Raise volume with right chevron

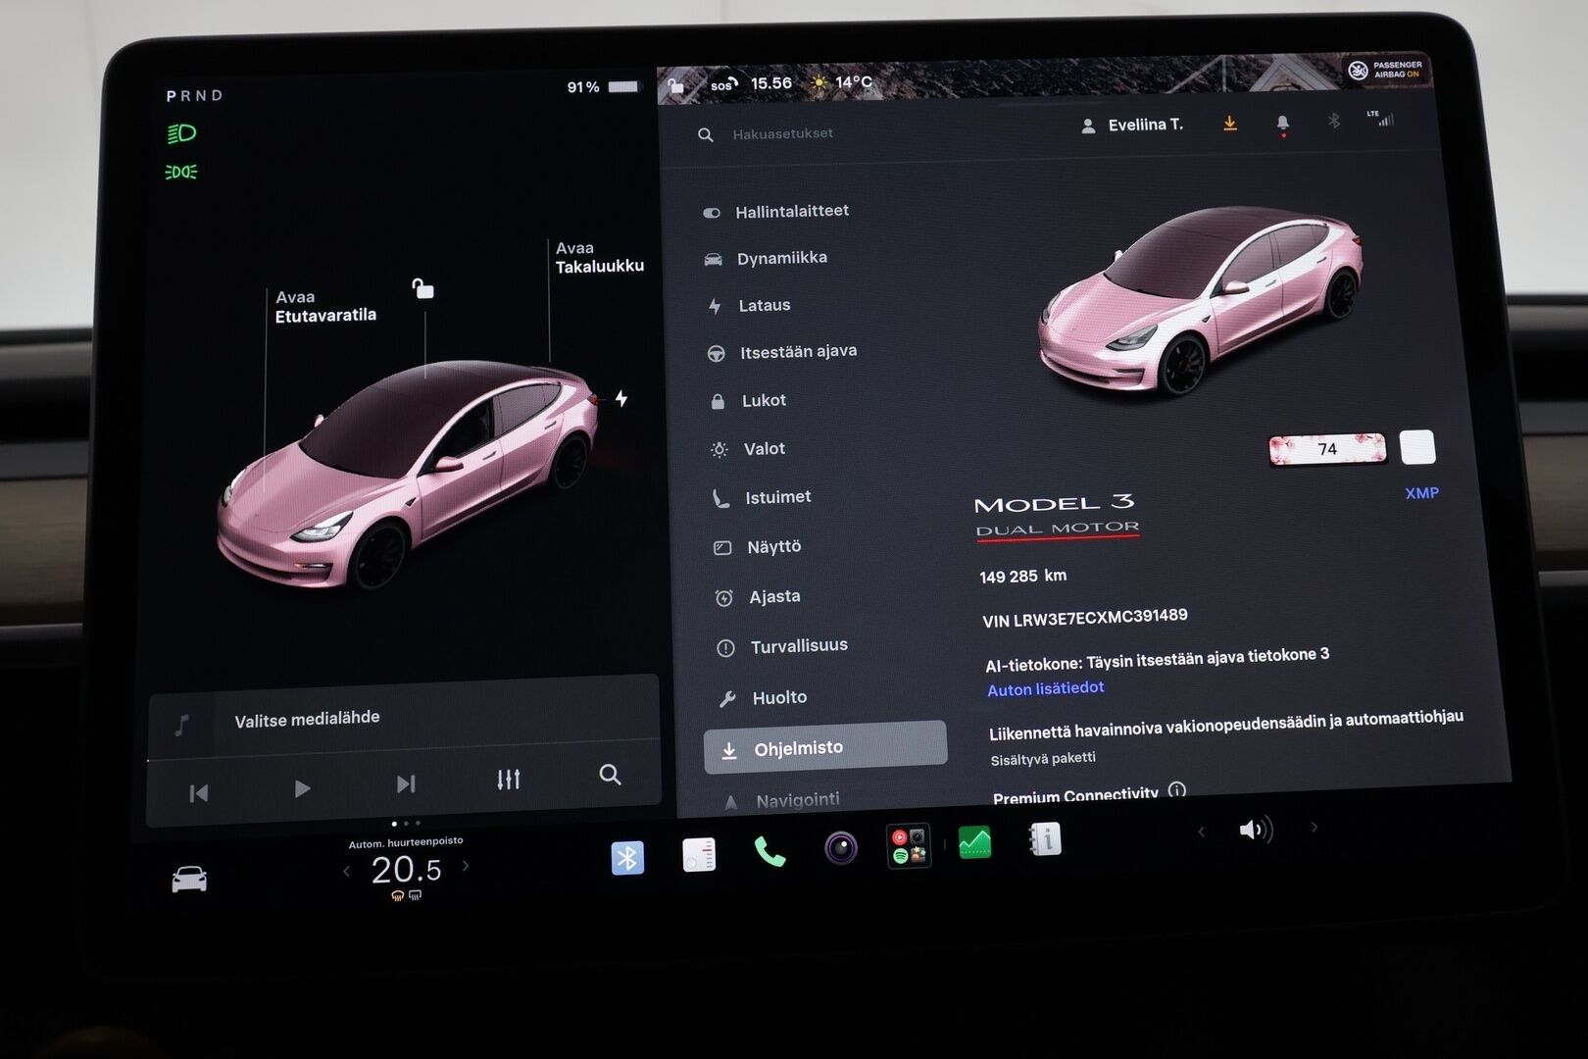click(x=1315, y=828)
